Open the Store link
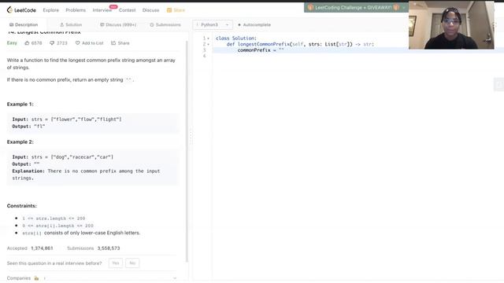 [x=179, y=10]
